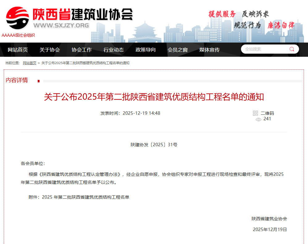Select the 政策导向 navigation tab
Screen dimensions: 308x244
(146, 50)
